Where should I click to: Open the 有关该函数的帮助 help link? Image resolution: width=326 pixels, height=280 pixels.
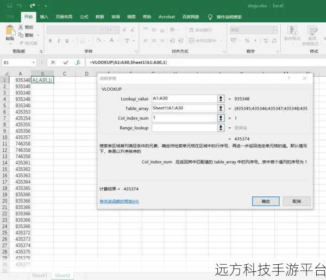pos(119,201)
